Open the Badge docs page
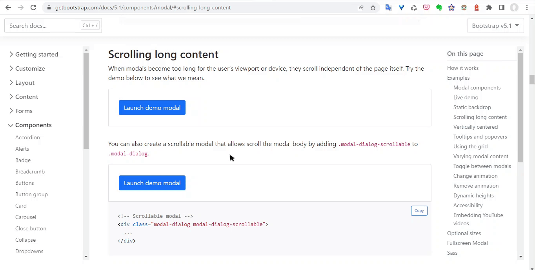 click(x=23, y=160)
